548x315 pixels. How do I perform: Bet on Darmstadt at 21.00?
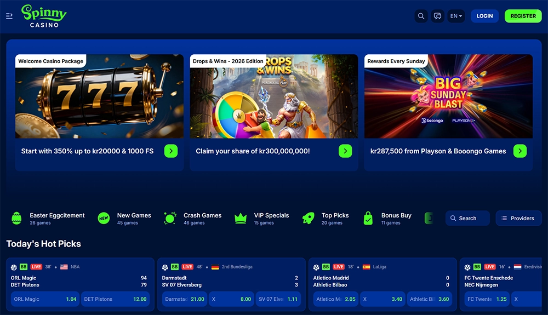click(x=185, y=299)
